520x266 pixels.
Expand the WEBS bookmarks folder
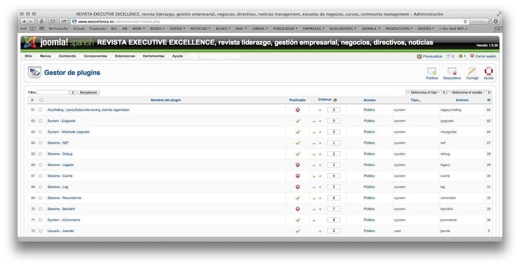pos(139,29)
